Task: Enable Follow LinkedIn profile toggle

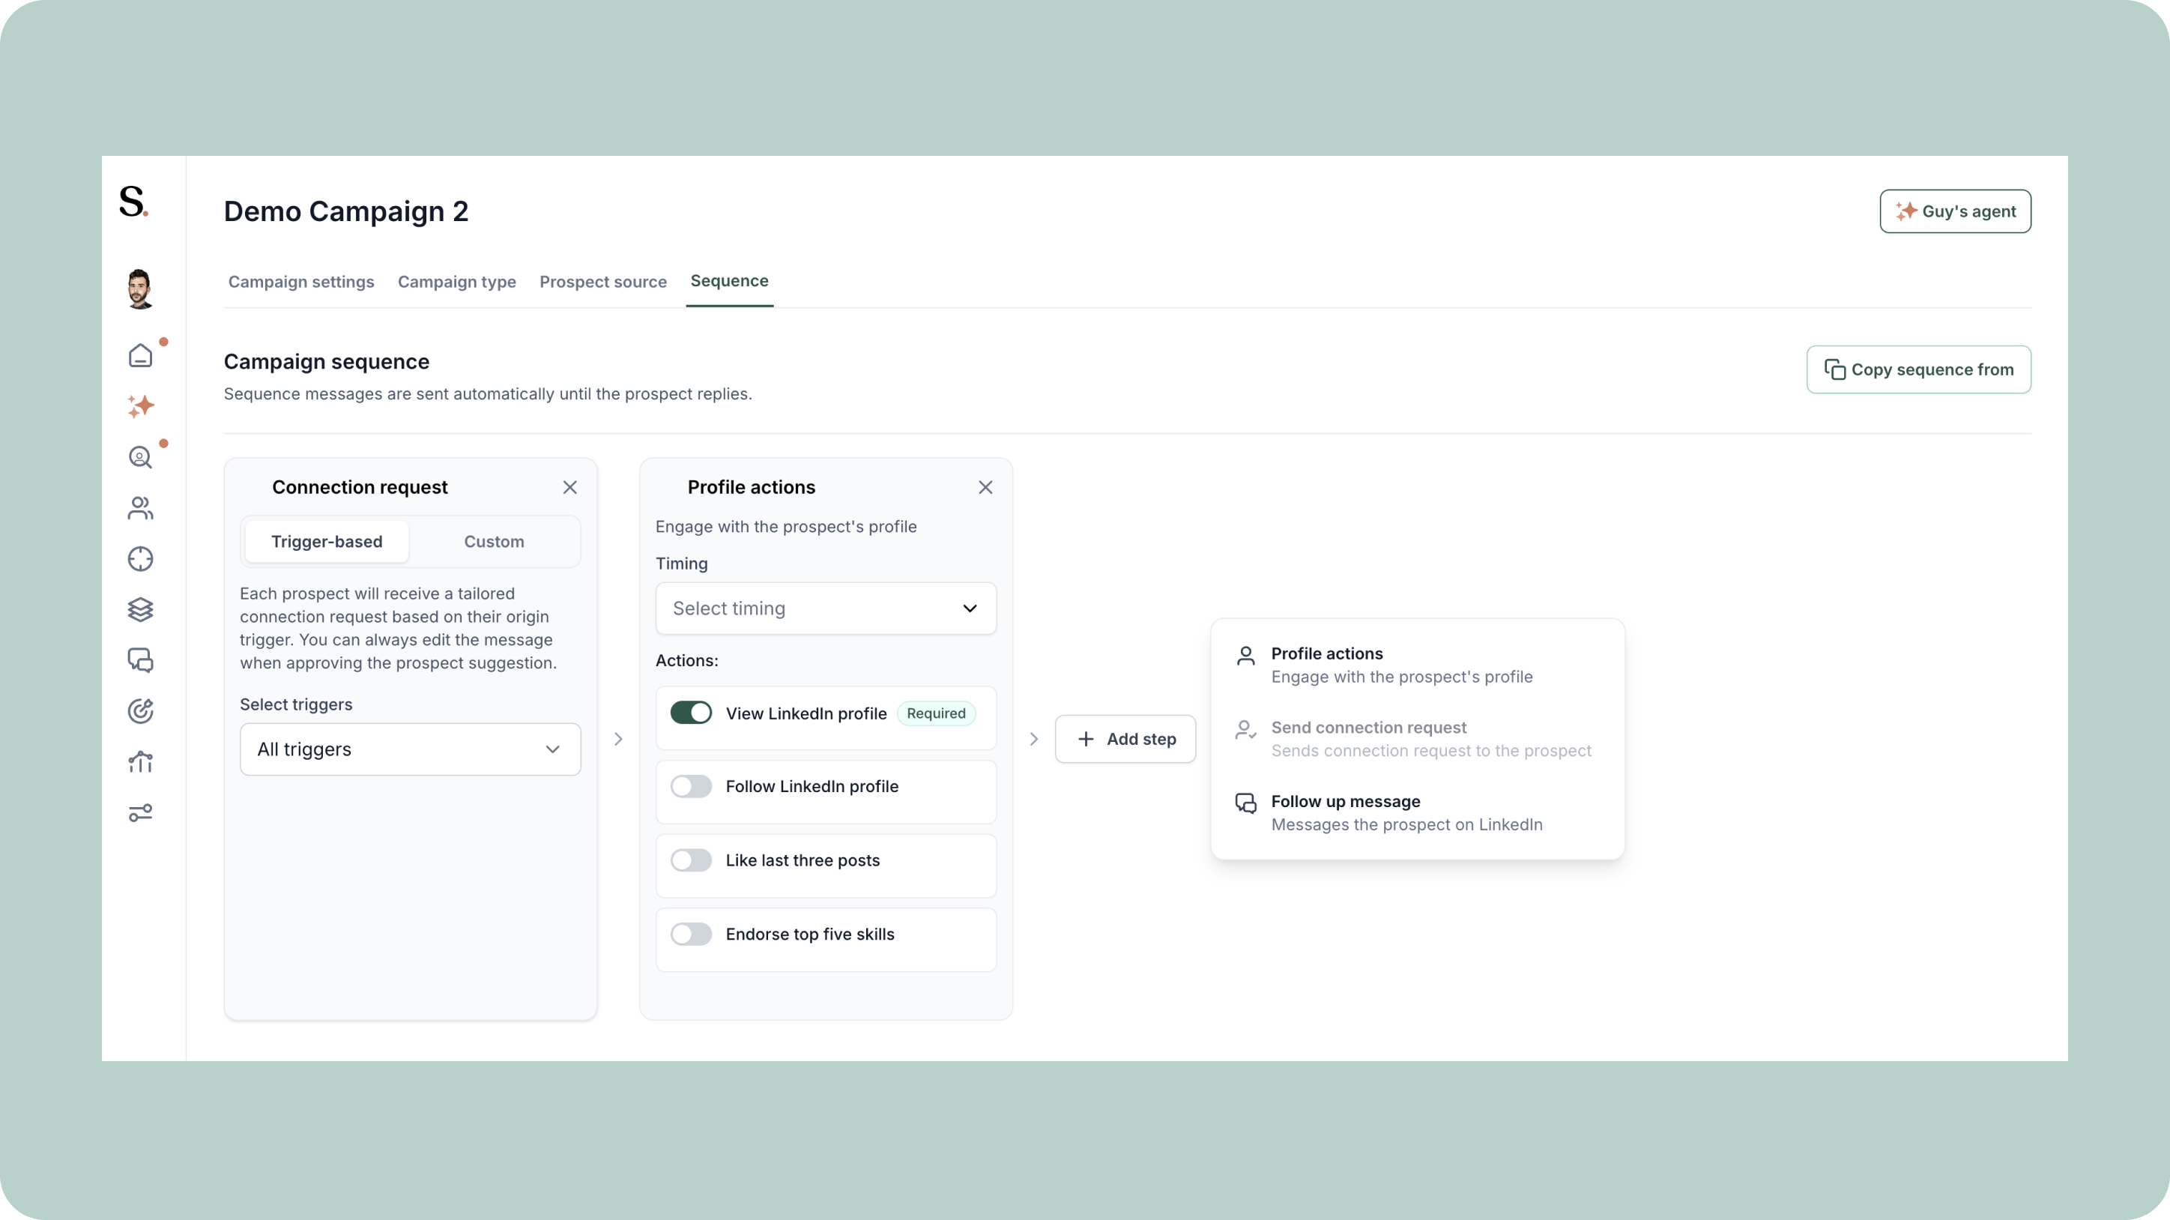Action: tap(691, 786)
